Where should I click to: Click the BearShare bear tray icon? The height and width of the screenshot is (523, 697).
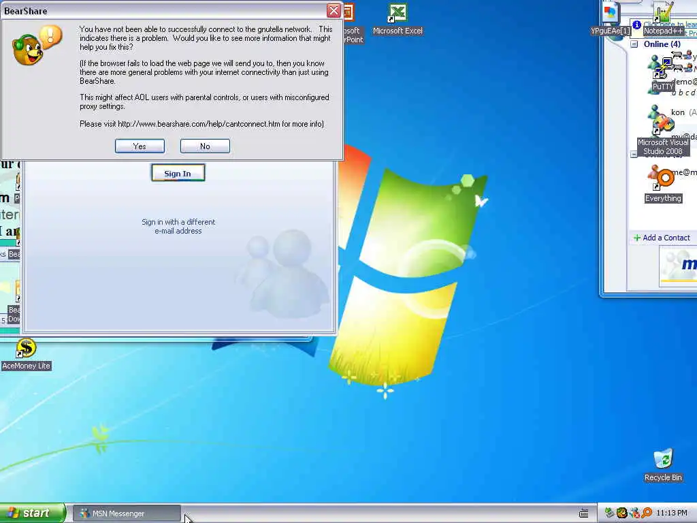pyautogui.click(x=622, y=513)
